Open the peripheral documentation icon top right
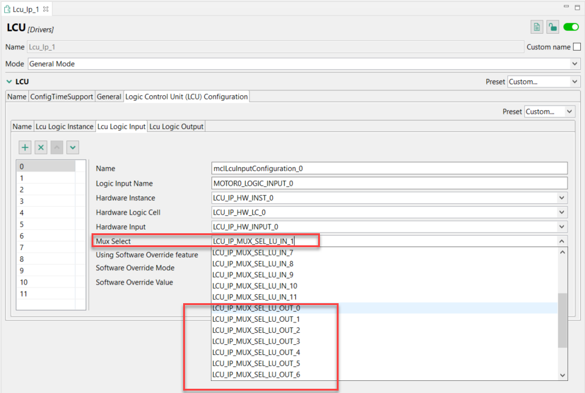 tap(536, 27)
